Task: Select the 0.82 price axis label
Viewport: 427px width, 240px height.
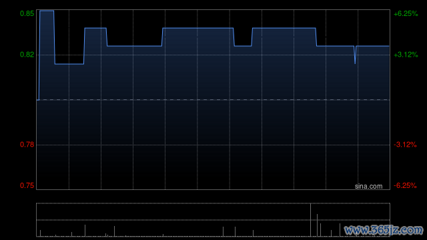Action: click(x=27, y=55)
